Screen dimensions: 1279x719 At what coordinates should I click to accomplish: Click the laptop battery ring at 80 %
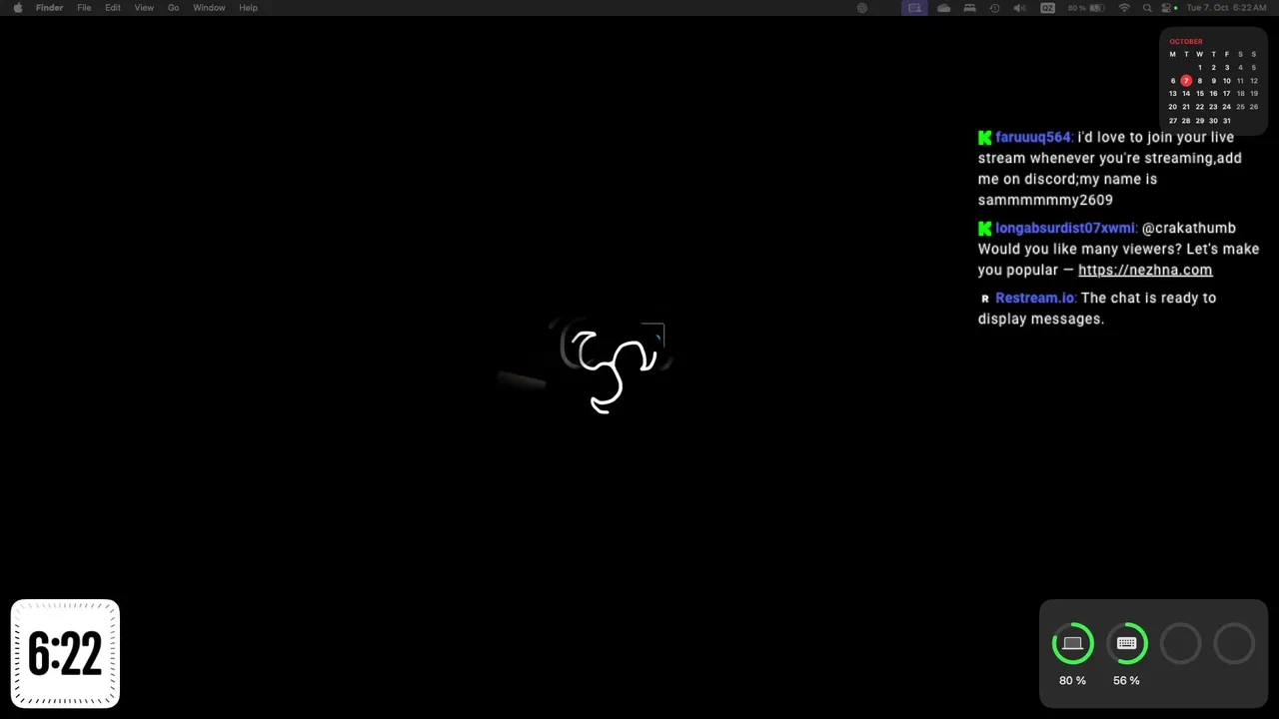pyautogui.click(x=1072, y=644)
